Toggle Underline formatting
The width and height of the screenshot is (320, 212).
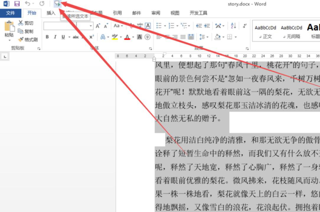pos(63,37)
